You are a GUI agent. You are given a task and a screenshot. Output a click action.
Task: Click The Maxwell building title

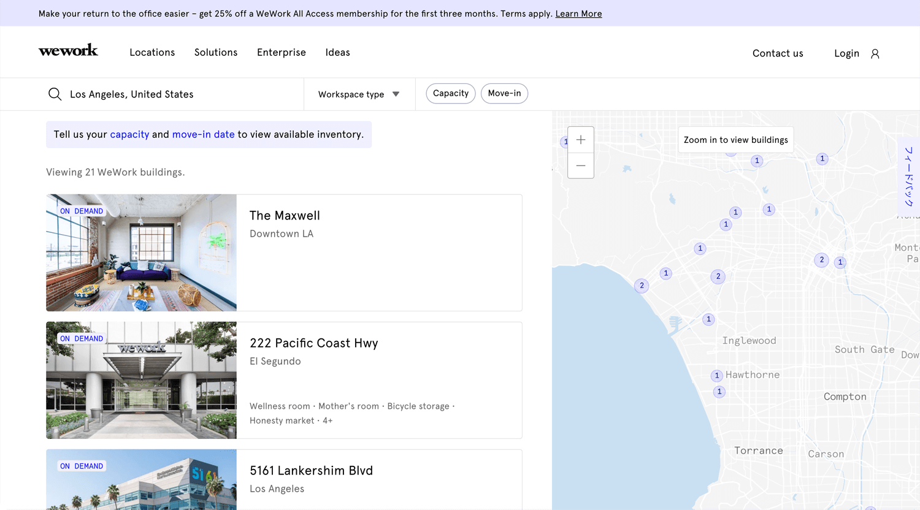285,216
